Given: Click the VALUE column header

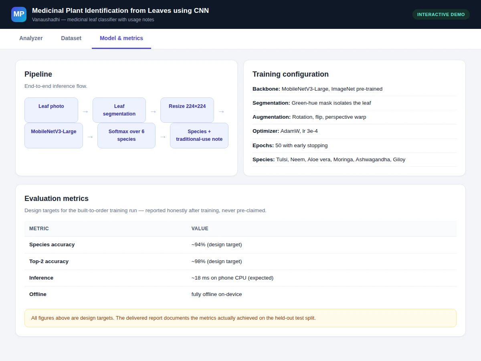Looking at the screenshot, I should [200, 229].
